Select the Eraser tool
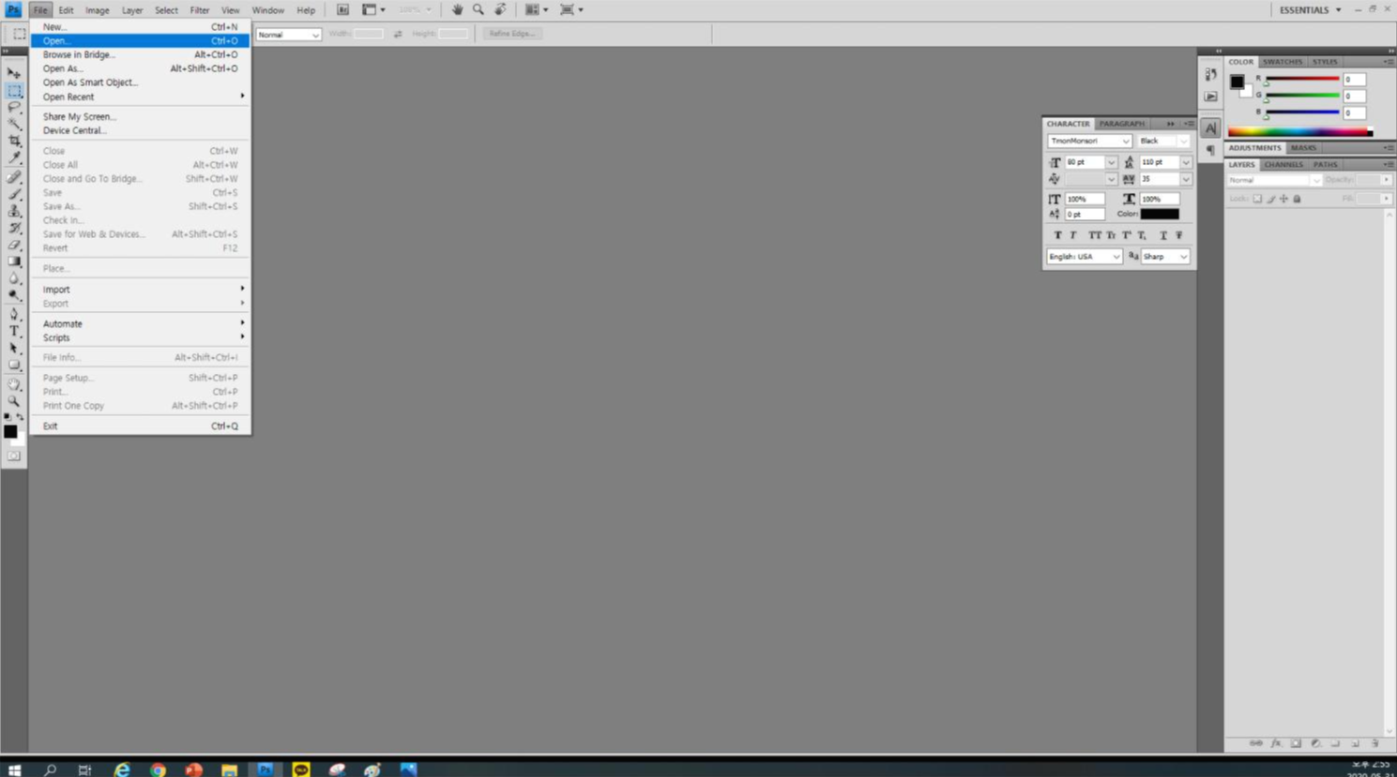The width and height of the screenshot is (1397, 777). (x=14, y=245)
